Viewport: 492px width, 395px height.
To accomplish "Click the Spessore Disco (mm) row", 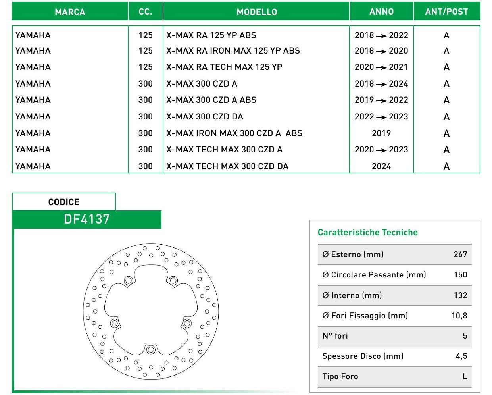I will click(x=394, y=356).
